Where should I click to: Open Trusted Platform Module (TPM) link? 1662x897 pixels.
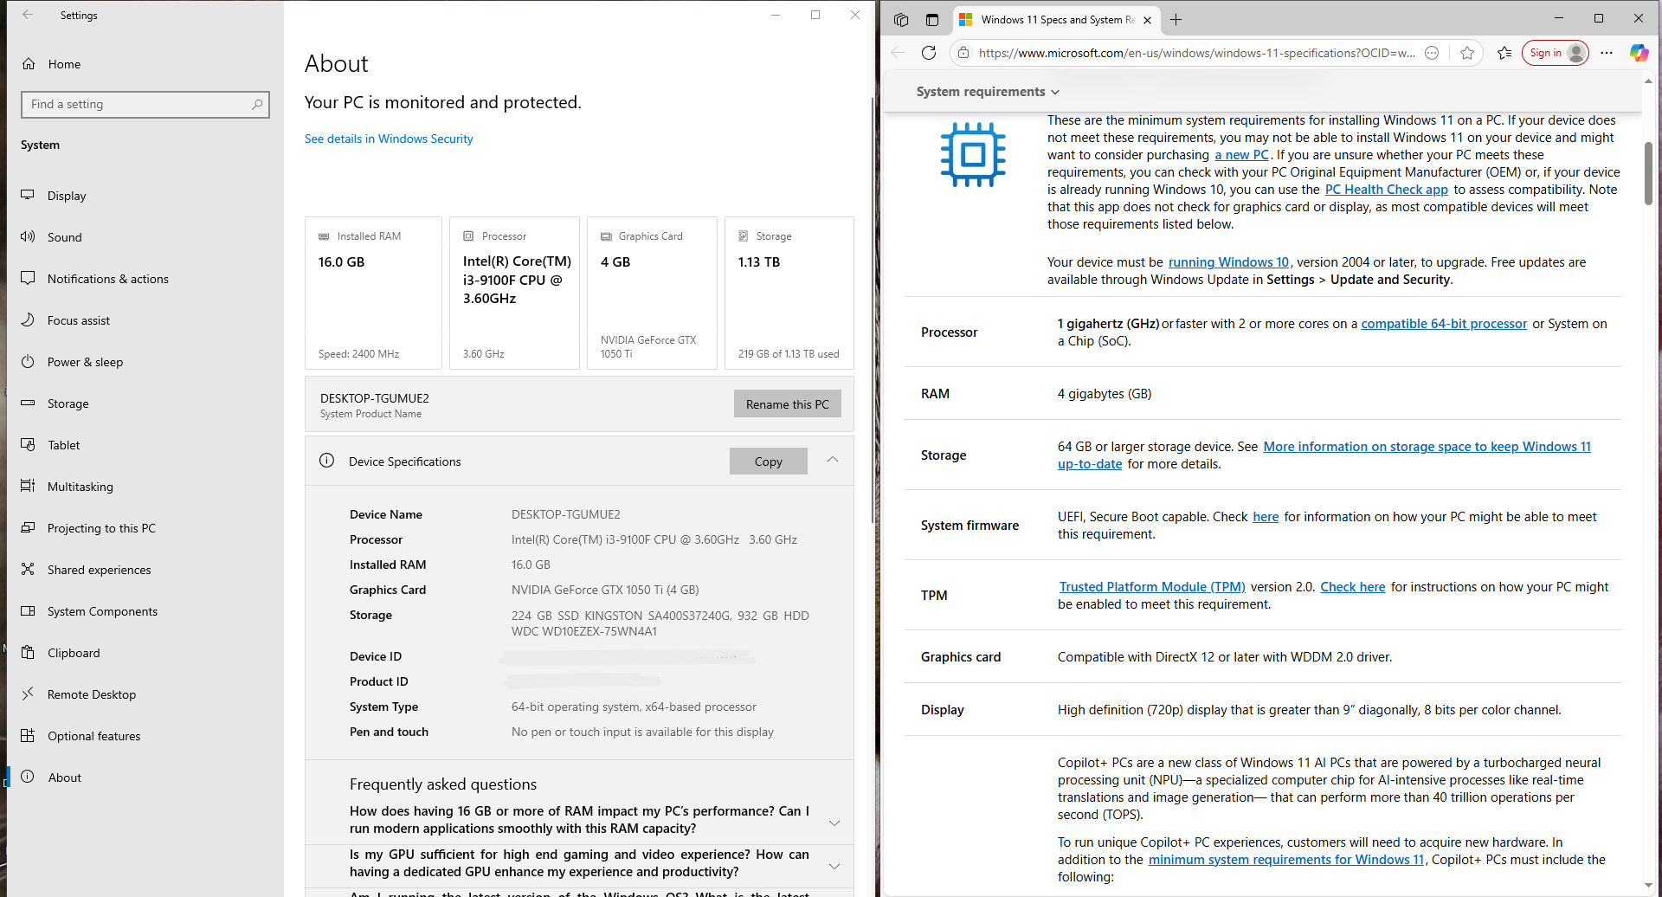click(1152, 587)
